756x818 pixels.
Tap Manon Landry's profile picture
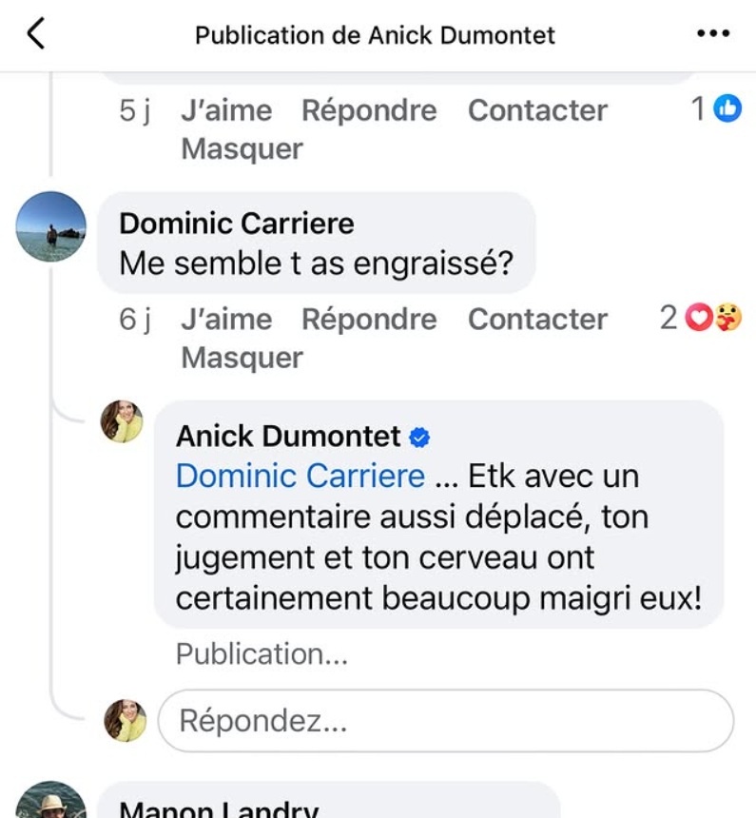click(x=51, y=802)
